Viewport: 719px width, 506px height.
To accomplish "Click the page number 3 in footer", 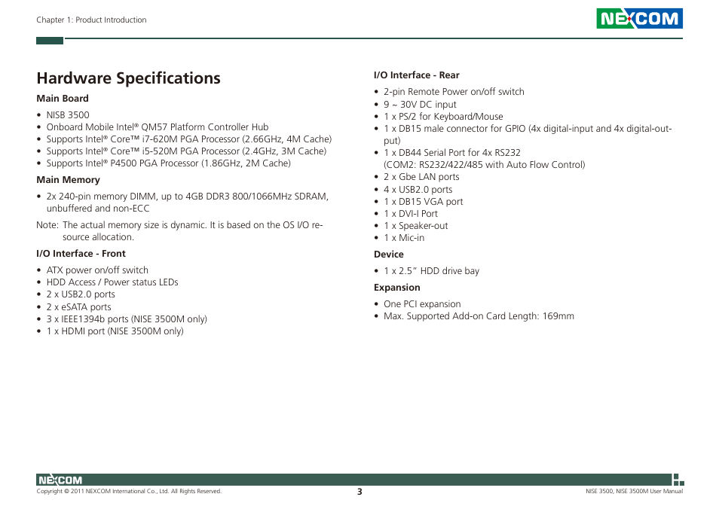I will coord(359,492).
